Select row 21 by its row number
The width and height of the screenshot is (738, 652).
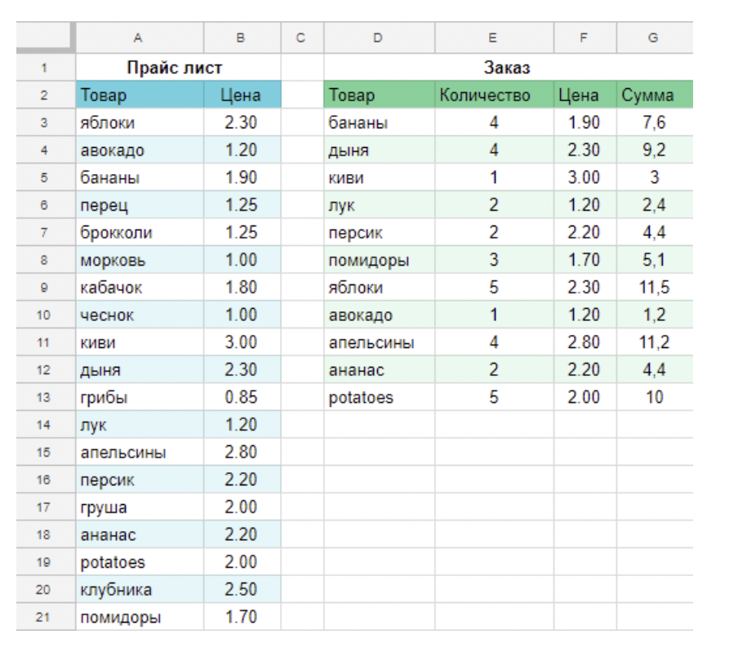point(44,618)
